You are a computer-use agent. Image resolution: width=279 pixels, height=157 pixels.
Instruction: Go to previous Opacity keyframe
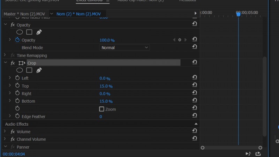coord(174,40)
